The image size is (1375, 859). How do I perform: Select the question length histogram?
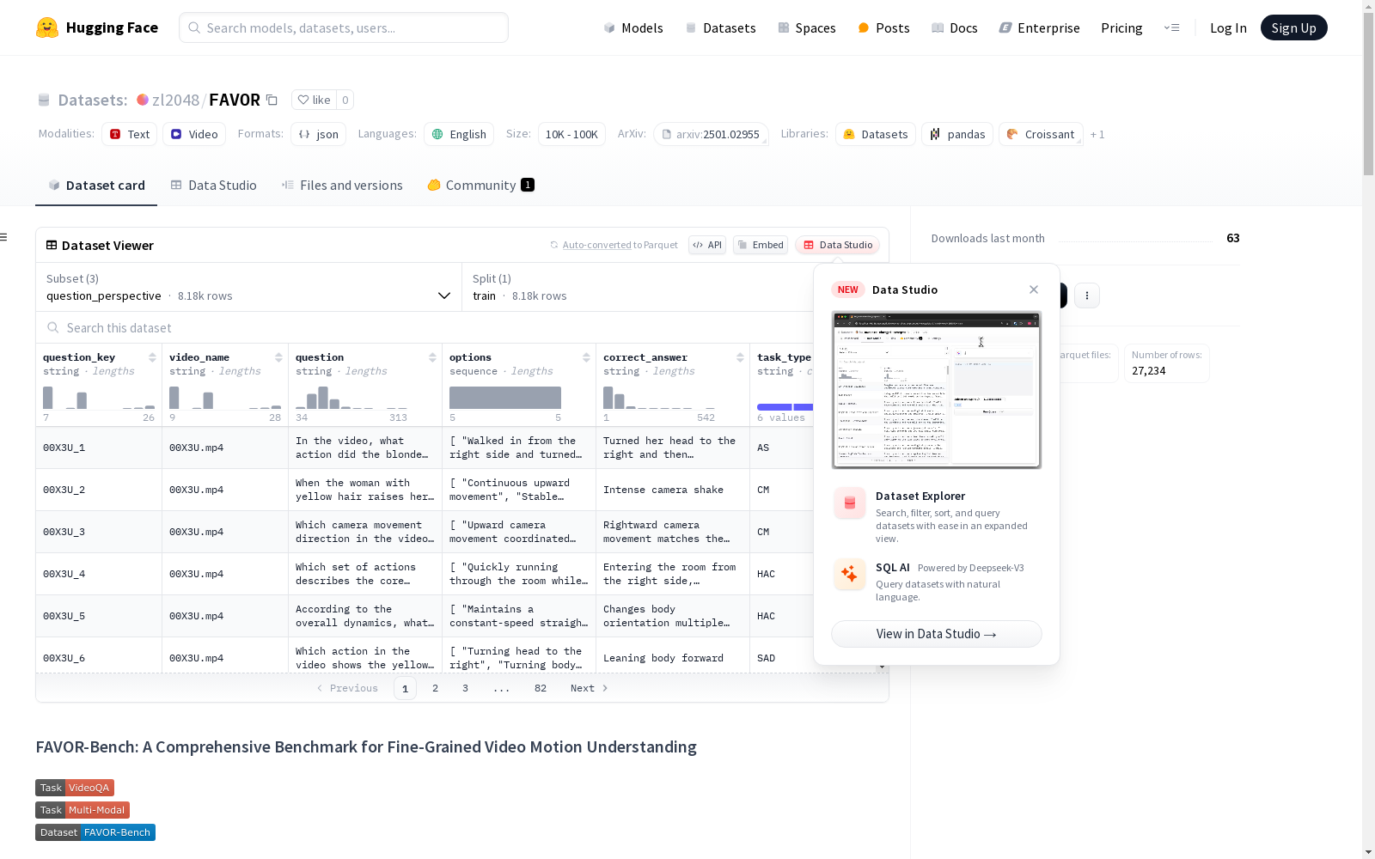coord(351,398)
